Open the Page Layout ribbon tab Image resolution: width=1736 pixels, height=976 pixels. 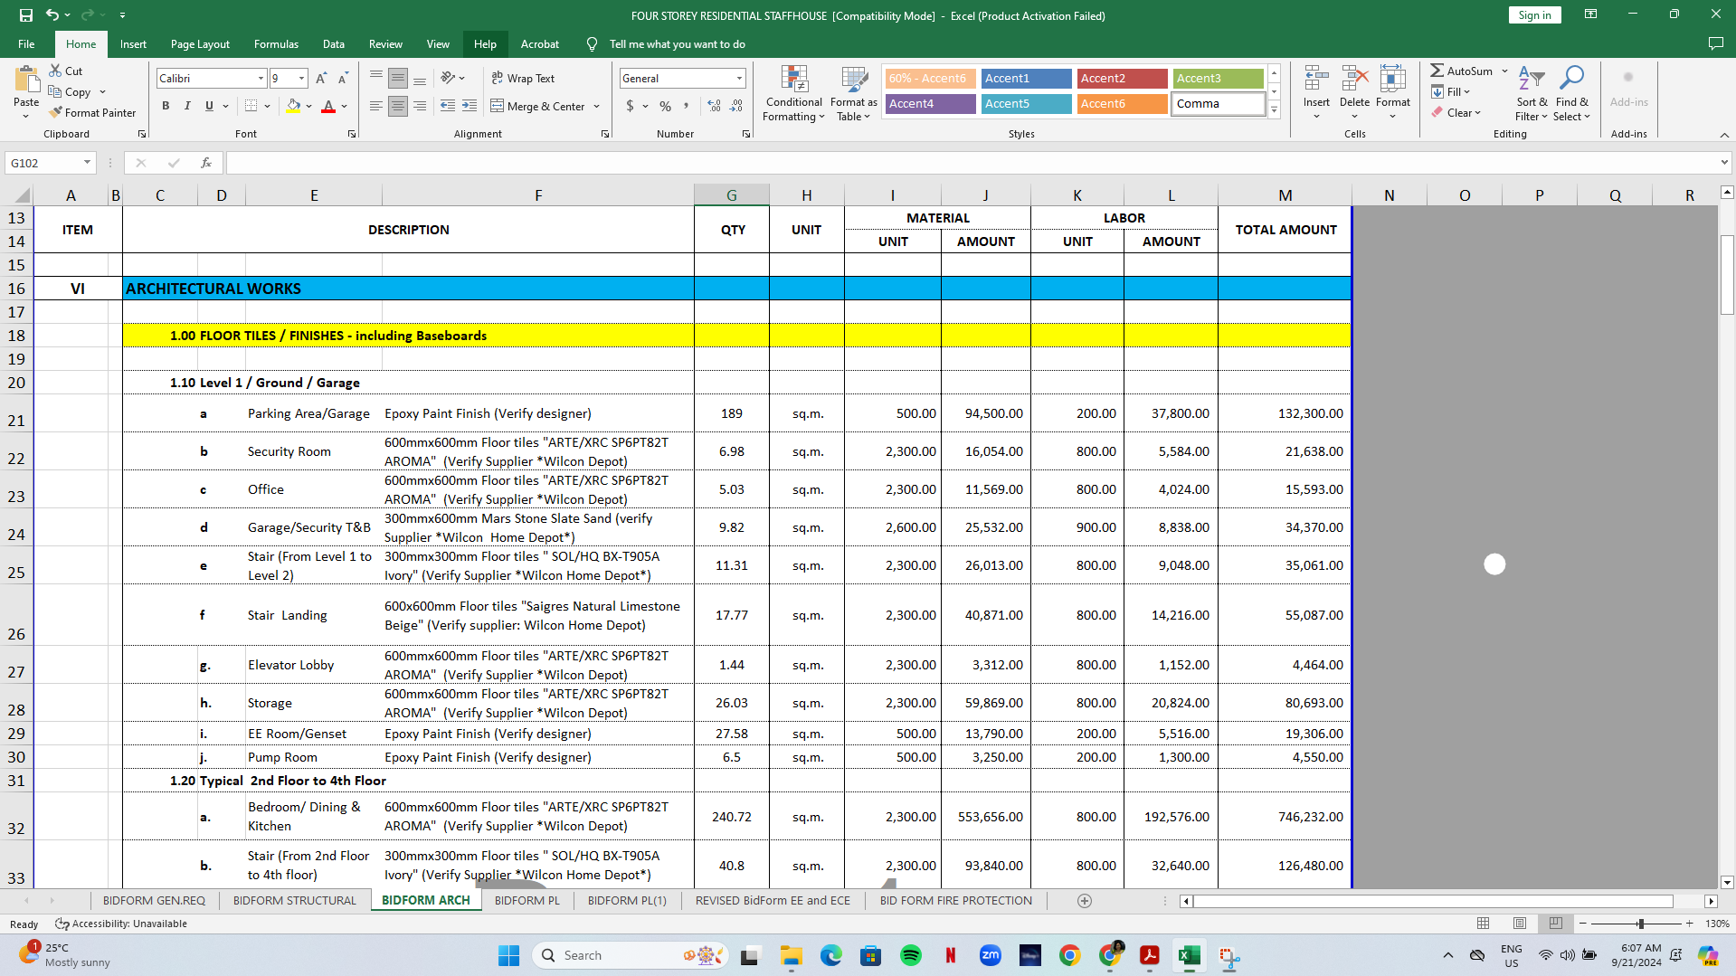(200, 44)
